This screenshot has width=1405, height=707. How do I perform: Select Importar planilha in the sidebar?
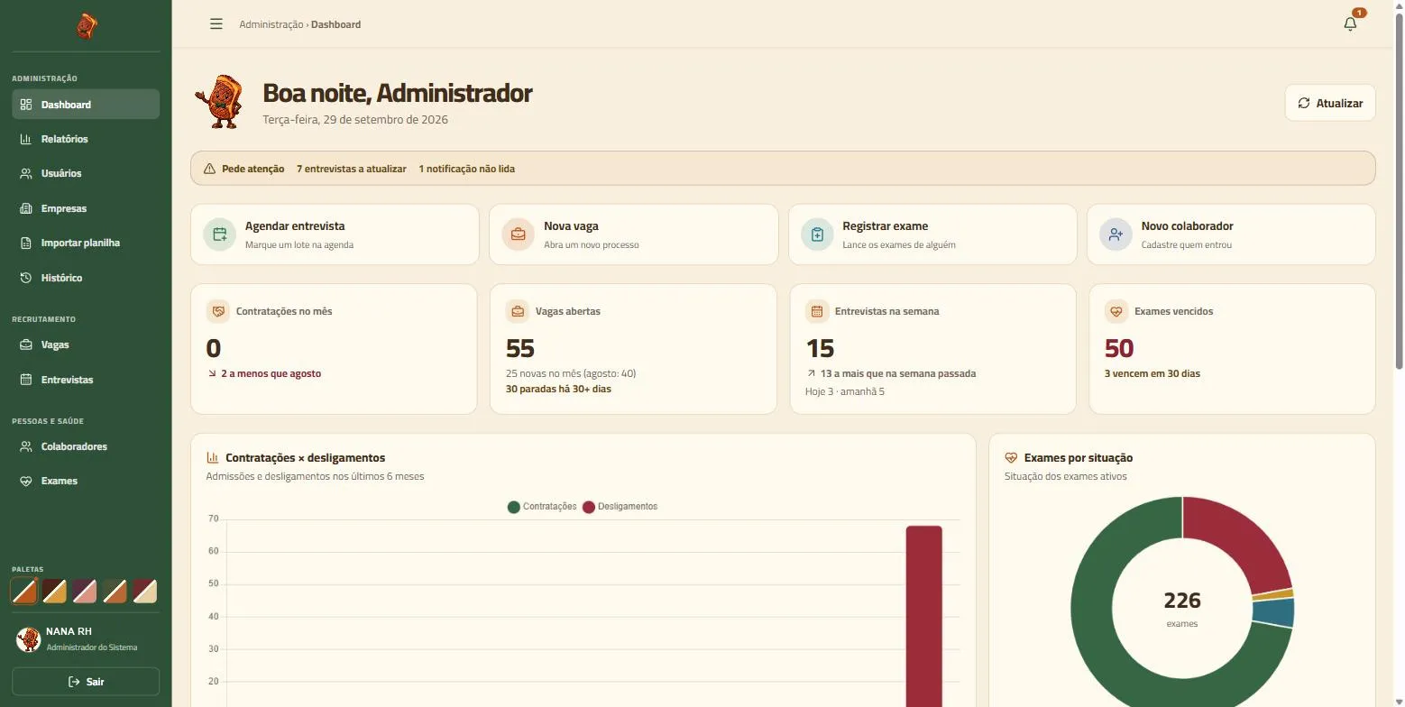click(x=86, y=243)
